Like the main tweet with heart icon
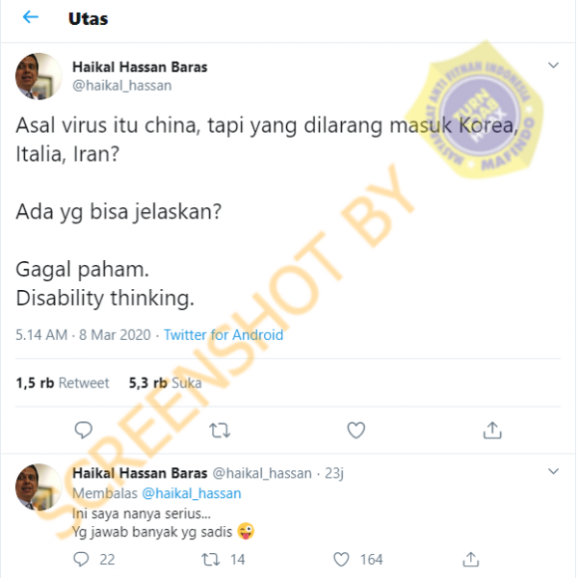The width and height of the screenshot is (578, 578). click(x=356, y=430)
